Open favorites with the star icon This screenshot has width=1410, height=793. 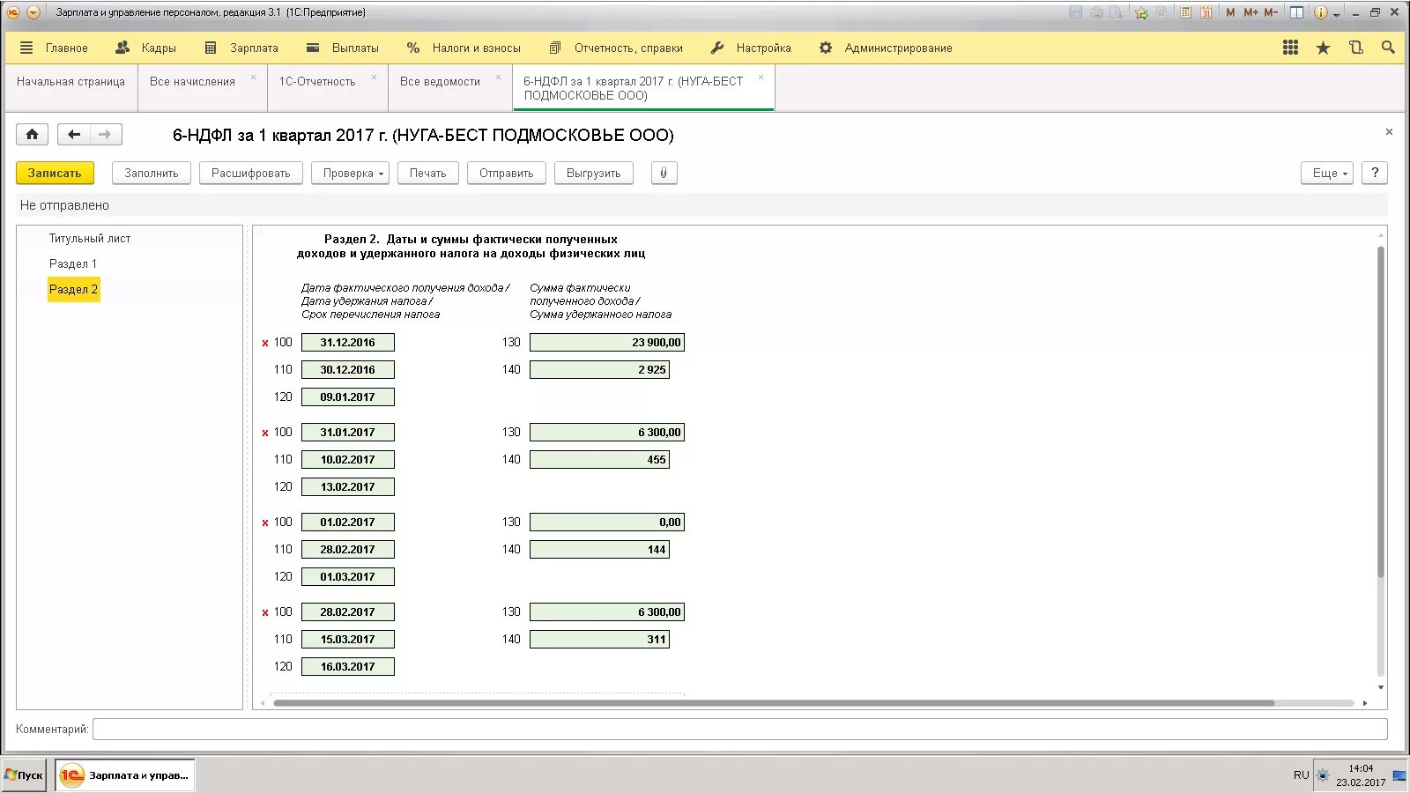coord(1323,48)
